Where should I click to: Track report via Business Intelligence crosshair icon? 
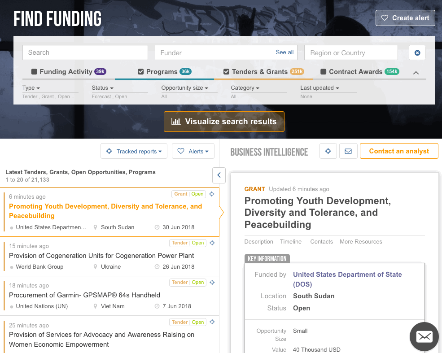328,151
